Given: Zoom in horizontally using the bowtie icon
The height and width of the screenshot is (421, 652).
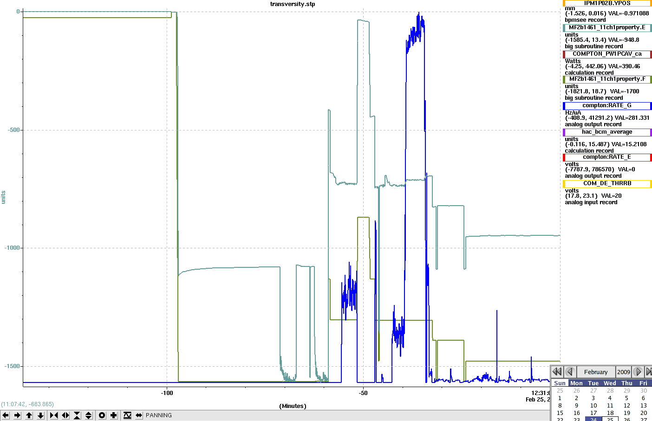Looking at the screenshot, I should (54, 415).
